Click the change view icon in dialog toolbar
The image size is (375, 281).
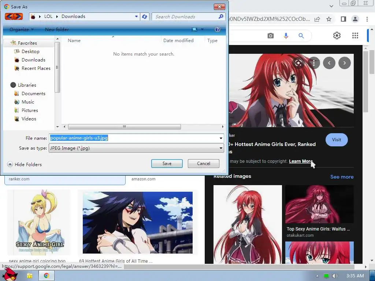pyautogui.click(x=194, y=29)
